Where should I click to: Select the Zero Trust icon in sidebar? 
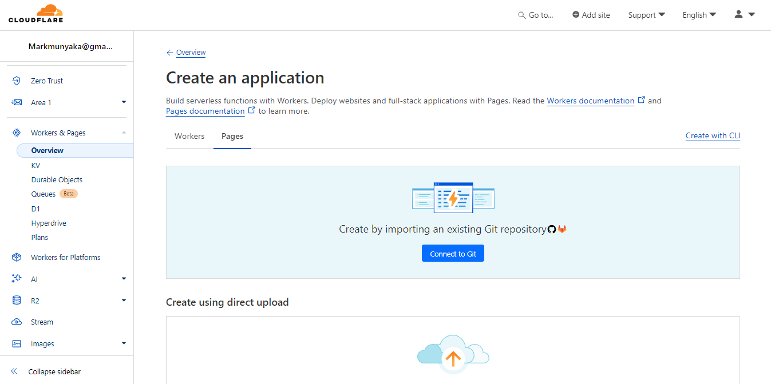16,80
